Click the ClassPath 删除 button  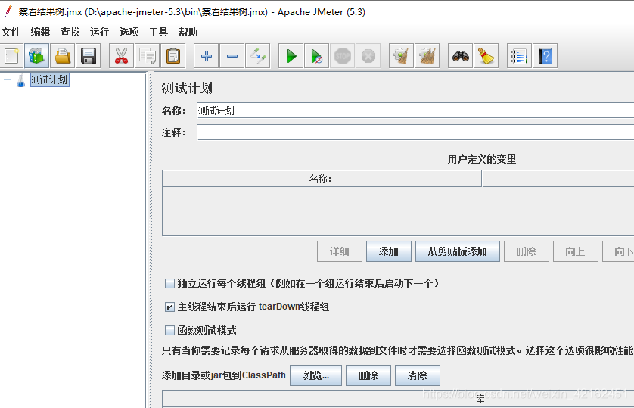coord(368,375)
